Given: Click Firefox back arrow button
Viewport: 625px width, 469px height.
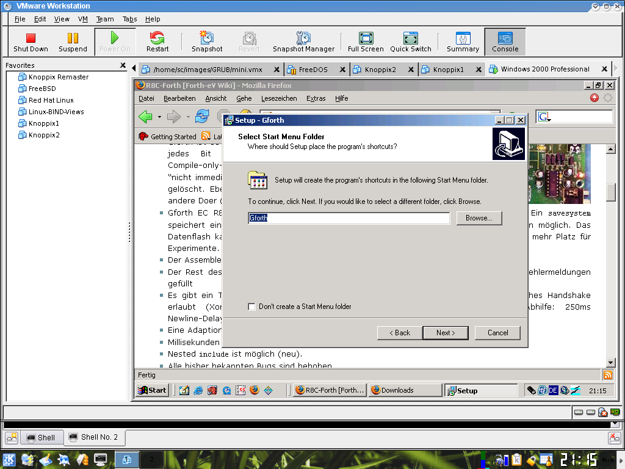Looking at the screenshot, I should [x=145, y=117].
